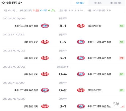This screenshot has width=126, height=111.
Task: Select the 全部 tab
Action: point(80,3)
